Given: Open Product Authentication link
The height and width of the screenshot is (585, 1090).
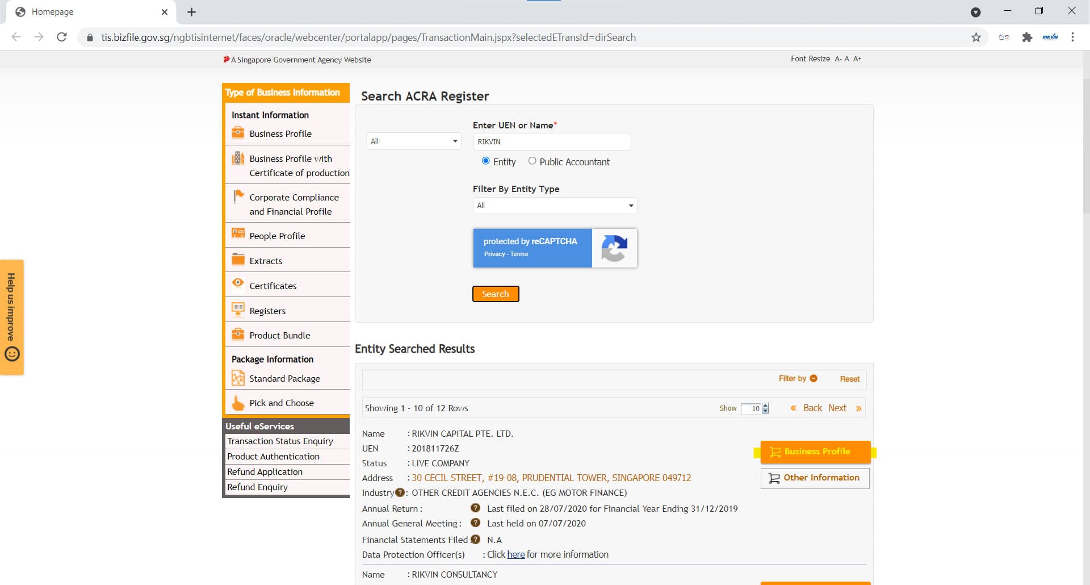Looking at the screenshot, I should pyautogui.click(x=273, y=456).
